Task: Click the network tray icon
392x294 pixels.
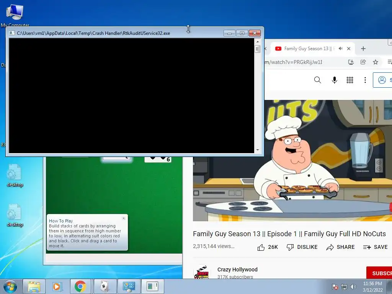Action: coord(344,286)
